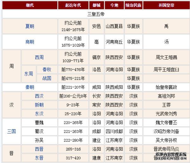Image resolution: width=190 pixels, height=163 pixels.
Task: Click the 汤 founder cell
Action: (166, 42)
